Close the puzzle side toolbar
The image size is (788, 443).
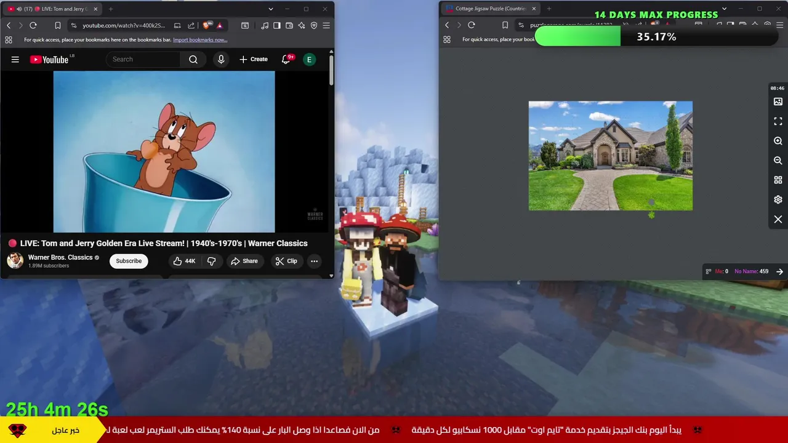click(x=778, y=220)
